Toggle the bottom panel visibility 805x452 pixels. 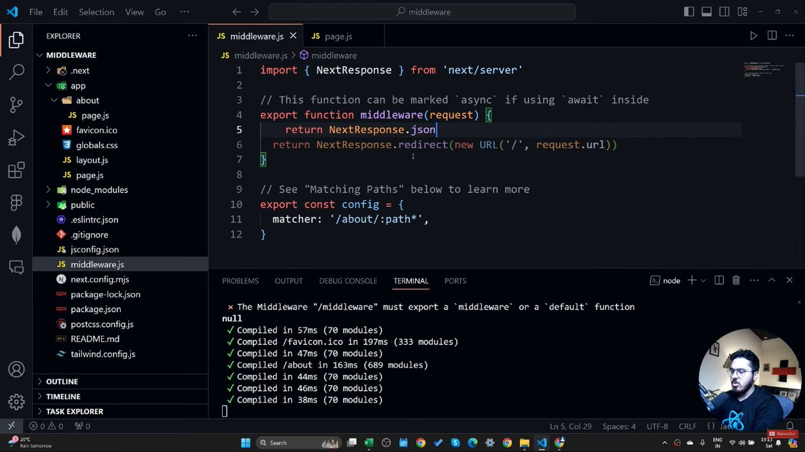click(706, 11)
